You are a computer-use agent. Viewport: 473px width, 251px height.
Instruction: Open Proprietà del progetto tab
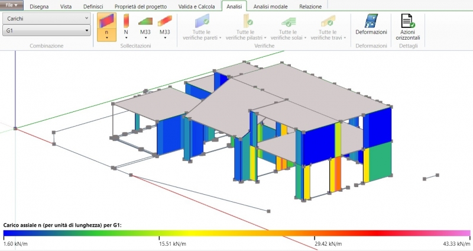coord(141,7)
